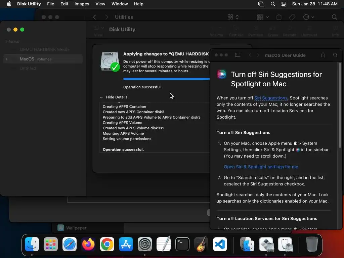Open the Images menu

coord(82,4)
